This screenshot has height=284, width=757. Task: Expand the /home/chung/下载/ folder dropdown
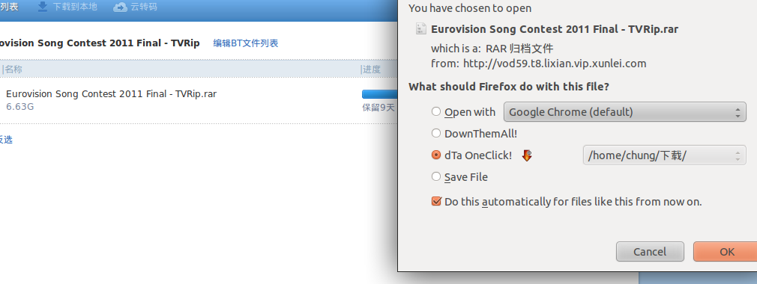[664, 155]
